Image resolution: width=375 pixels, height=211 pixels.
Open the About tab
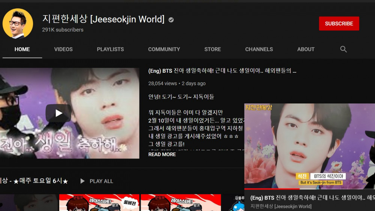(306, 49)
